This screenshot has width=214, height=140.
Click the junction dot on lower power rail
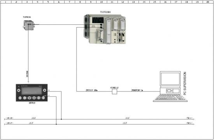[x=56, y=124]
